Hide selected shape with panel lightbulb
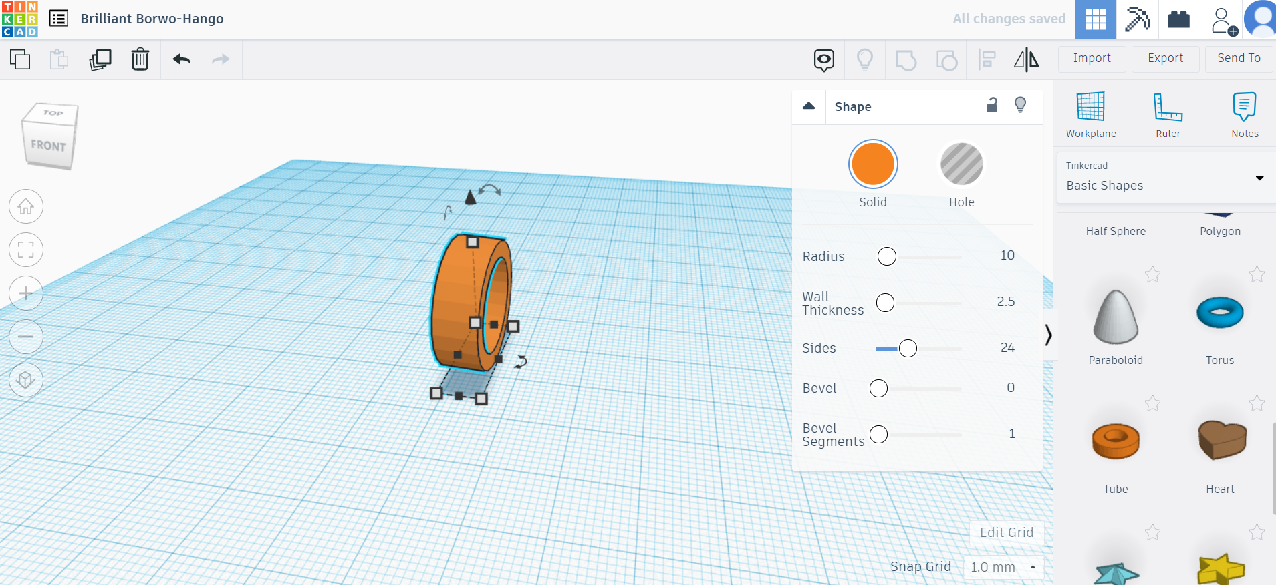Viewport: 1276px width, 585px height. 1020,105
